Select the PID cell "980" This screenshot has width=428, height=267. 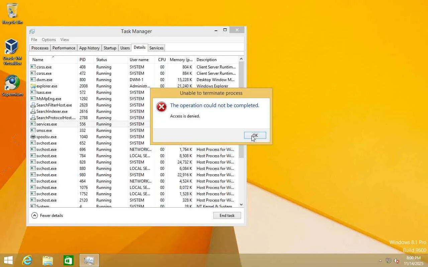pyautogui.click(x=83, y=175)
